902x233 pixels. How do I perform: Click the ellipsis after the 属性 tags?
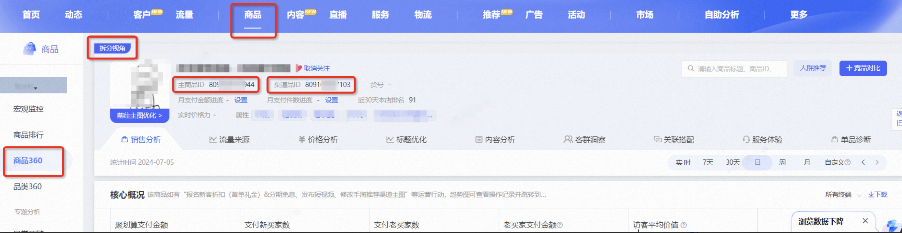click(x=430, y=115)
